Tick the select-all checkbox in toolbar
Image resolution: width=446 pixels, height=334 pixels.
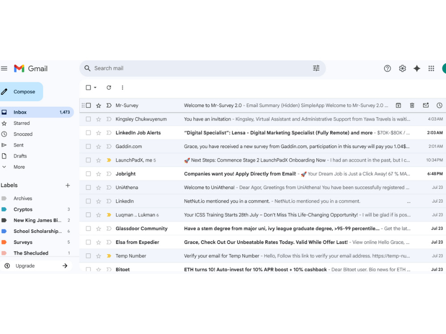tap(88, 87)
